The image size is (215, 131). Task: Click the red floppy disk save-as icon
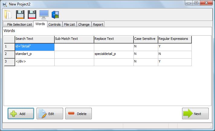click(x=32, y=14)
